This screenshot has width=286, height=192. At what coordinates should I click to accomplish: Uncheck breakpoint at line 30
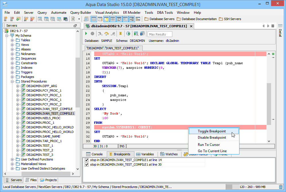(87, 164)
